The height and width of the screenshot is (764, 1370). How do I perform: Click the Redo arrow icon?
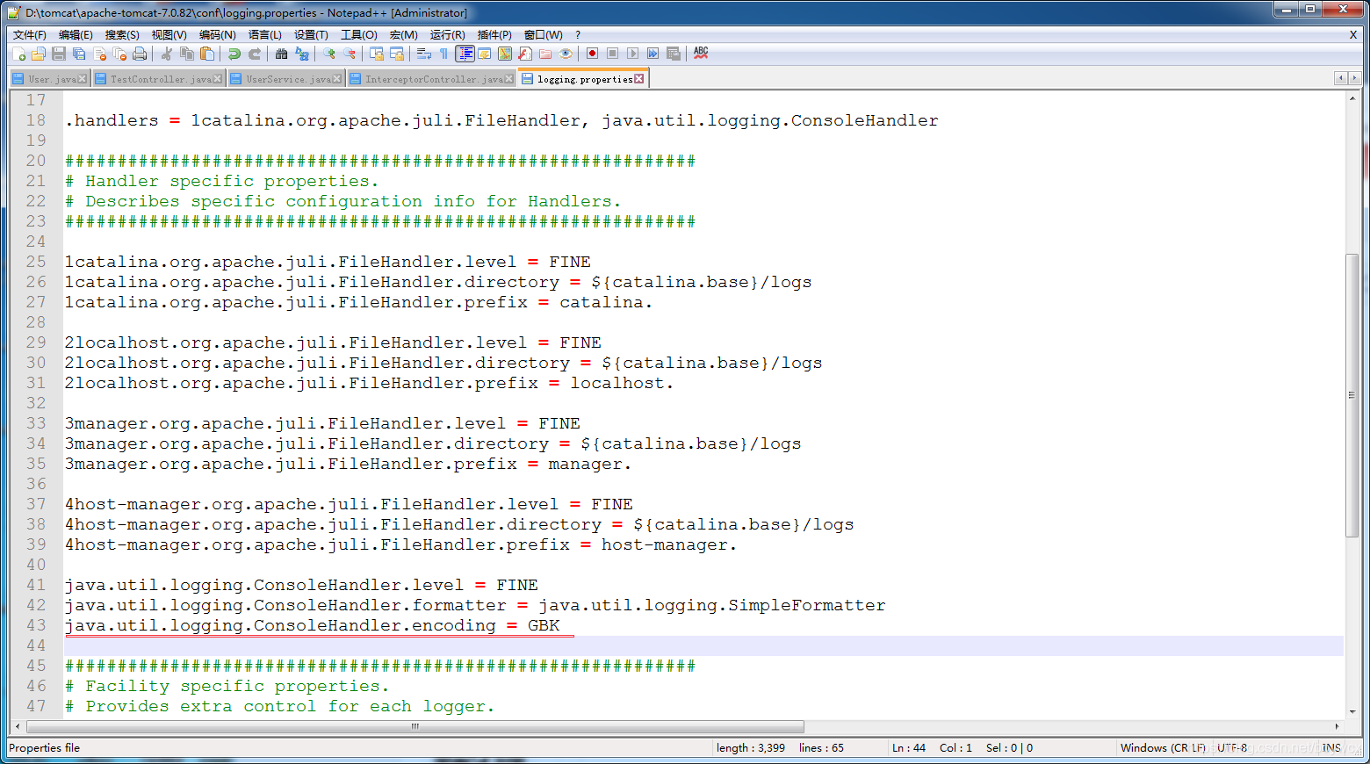point(255,54)
